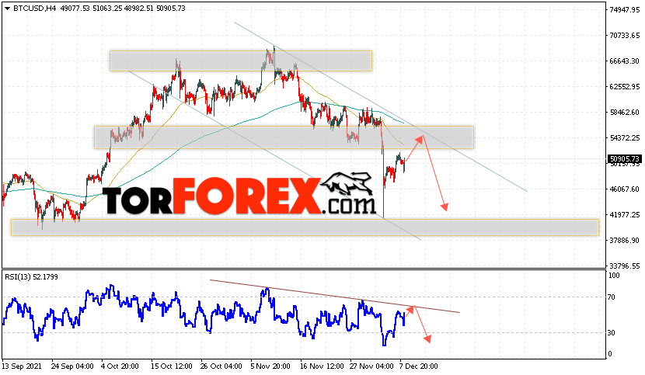Click the 58462.60 price axis label

625,113
